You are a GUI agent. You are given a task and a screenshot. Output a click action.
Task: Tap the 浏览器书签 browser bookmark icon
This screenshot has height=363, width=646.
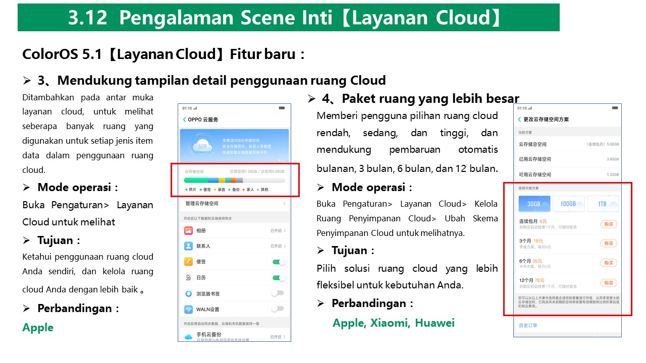point(188,293)
